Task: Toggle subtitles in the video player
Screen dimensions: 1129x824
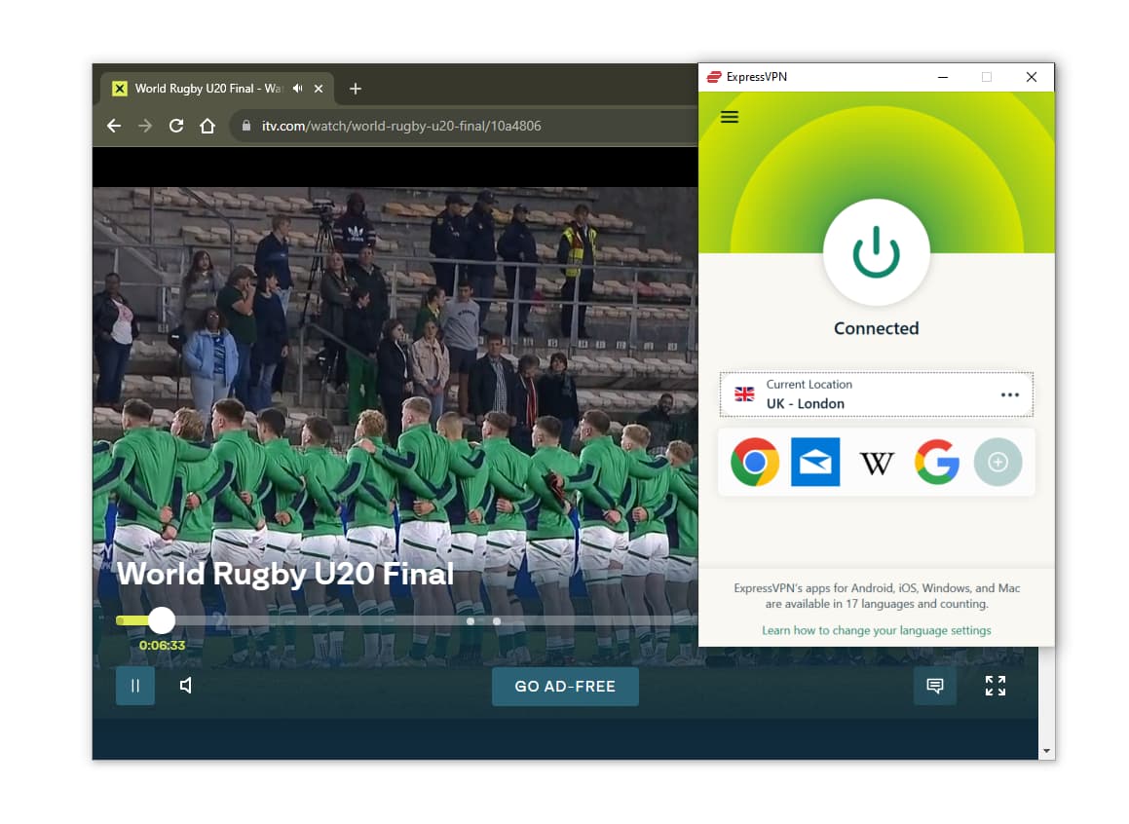Action: pos(934,686)
